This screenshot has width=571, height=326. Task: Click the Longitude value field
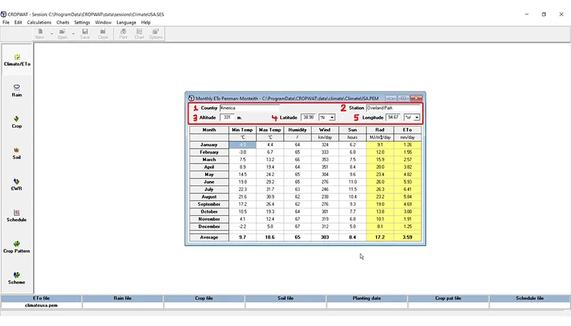point(393,117)
